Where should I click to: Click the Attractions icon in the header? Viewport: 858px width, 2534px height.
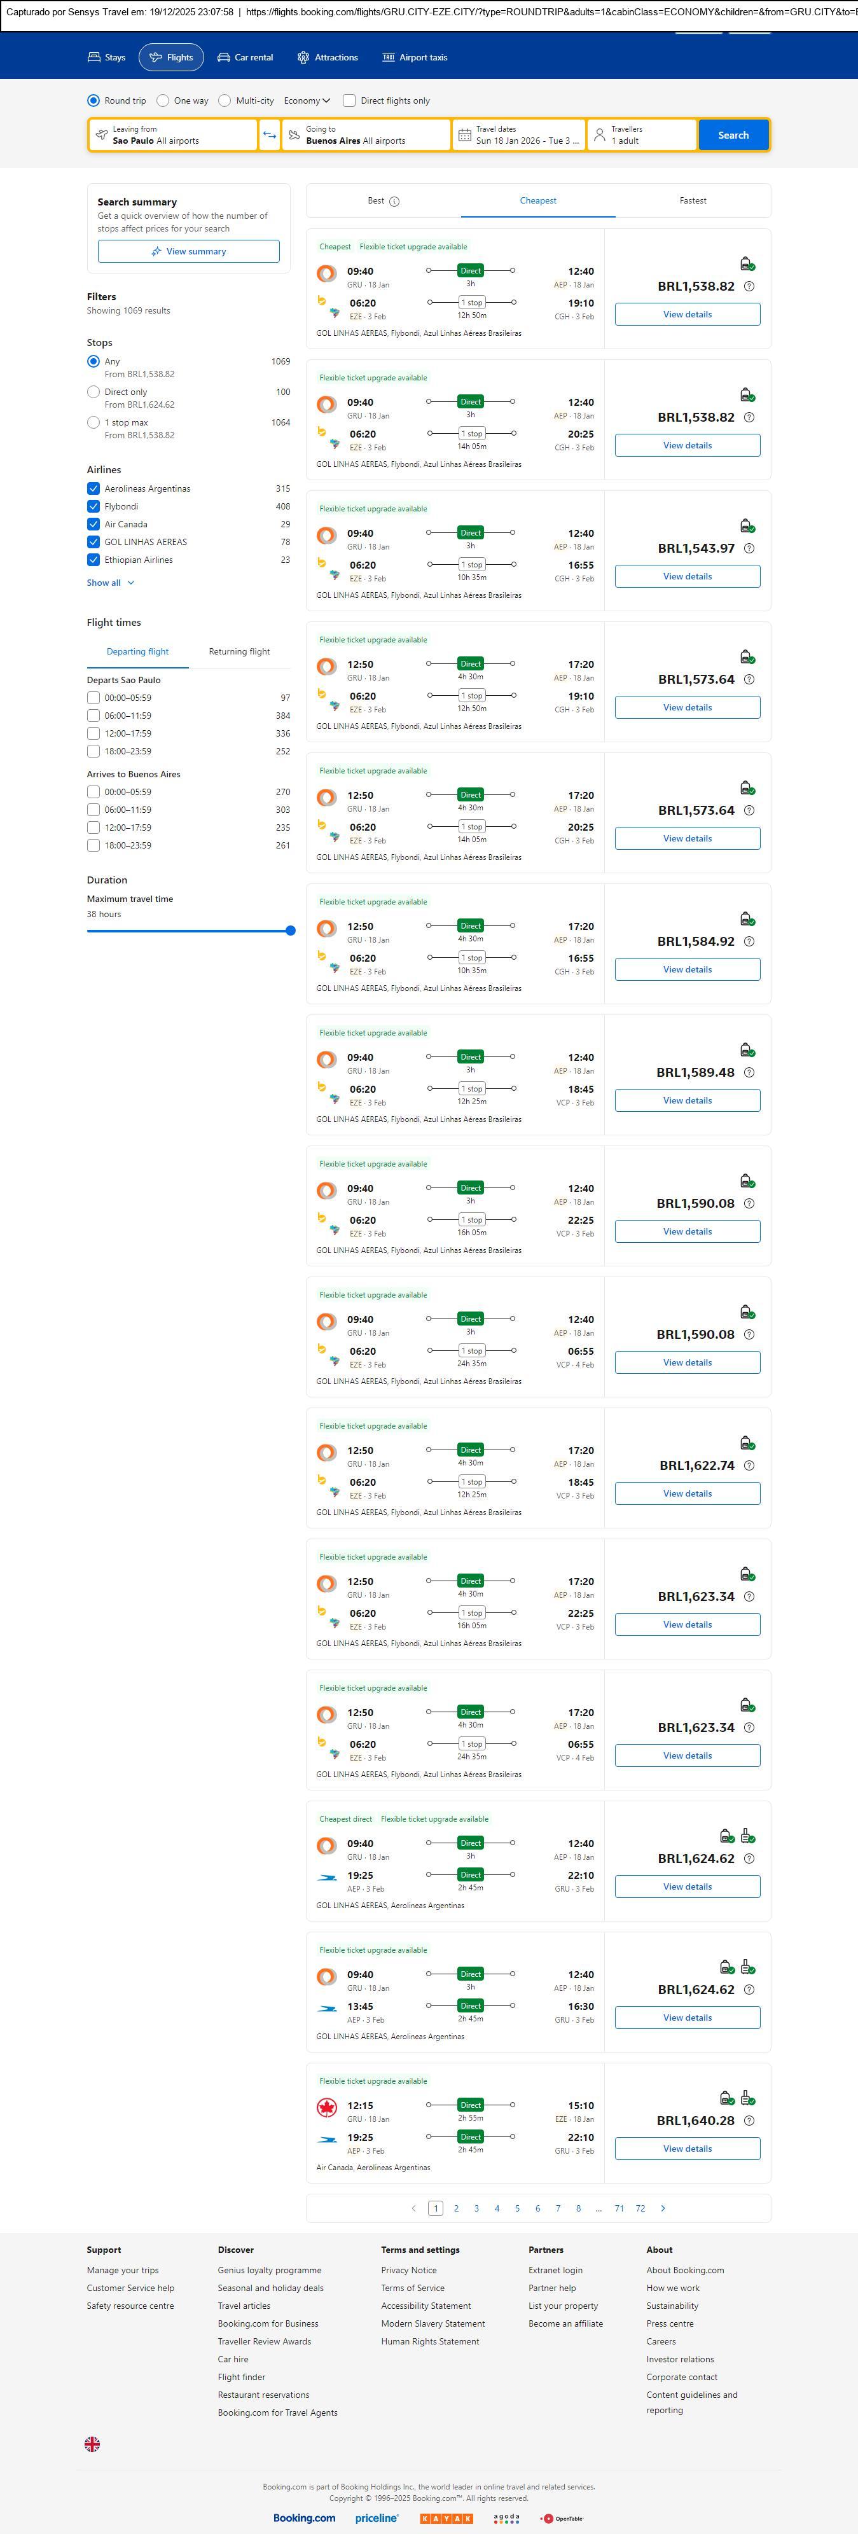coord(303,58)
